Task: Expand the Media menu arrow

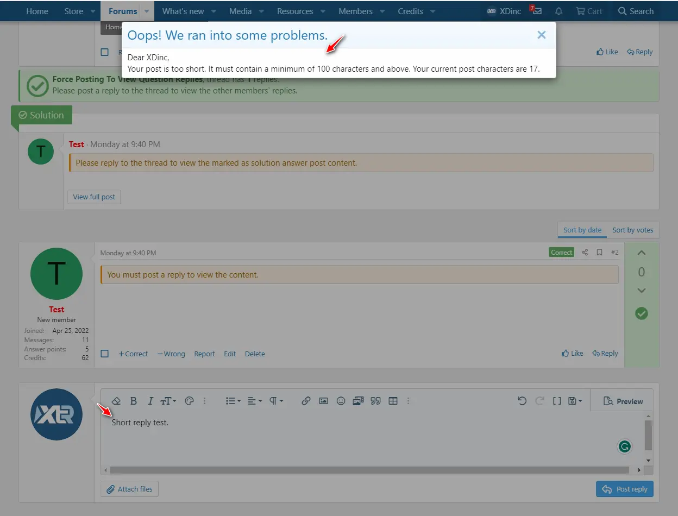Action: pyautogui.click(x=261, y=11)
